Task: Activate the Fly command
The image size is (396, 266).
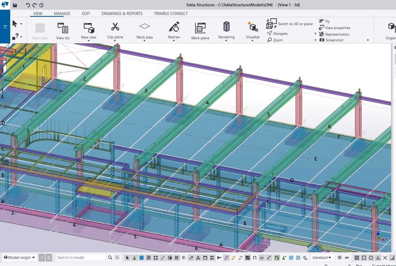Action: [x=324, y=21]
